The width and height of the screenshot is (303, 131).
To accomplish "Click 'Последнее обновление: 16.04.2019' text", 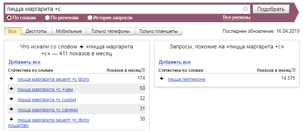I will 261,31.
